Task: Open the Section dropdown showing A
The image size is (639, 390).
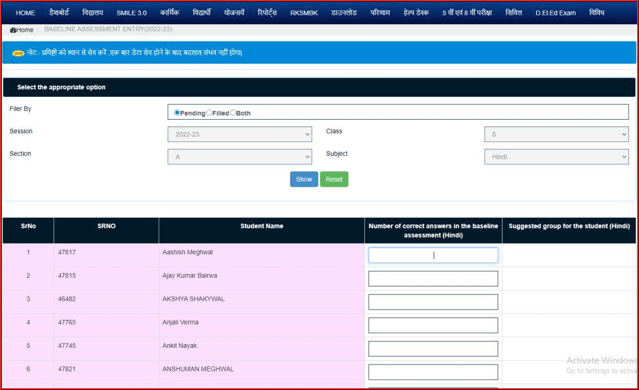Action: (x=239, y=157)
